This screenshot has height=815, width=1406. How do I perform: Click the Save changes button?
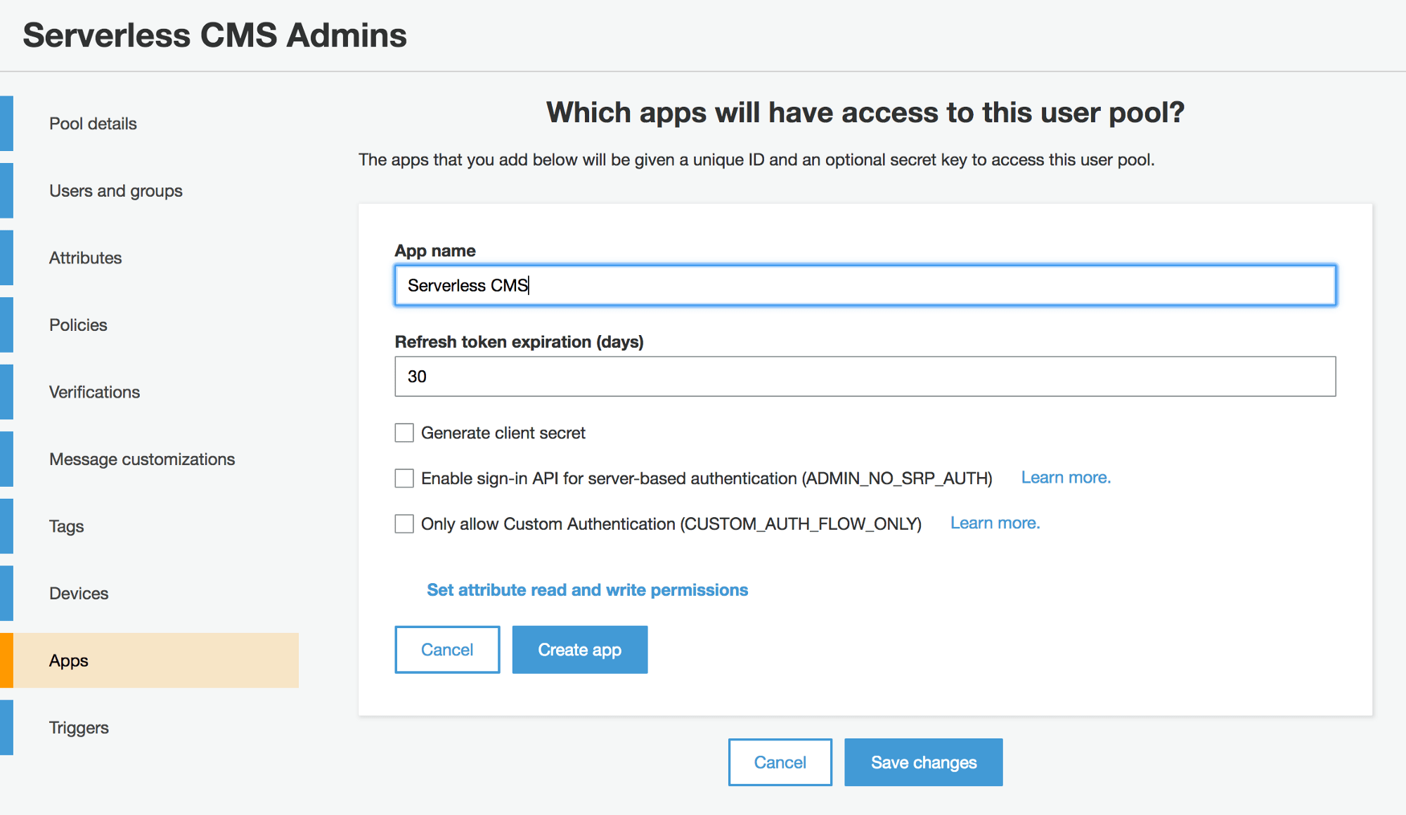923,762
